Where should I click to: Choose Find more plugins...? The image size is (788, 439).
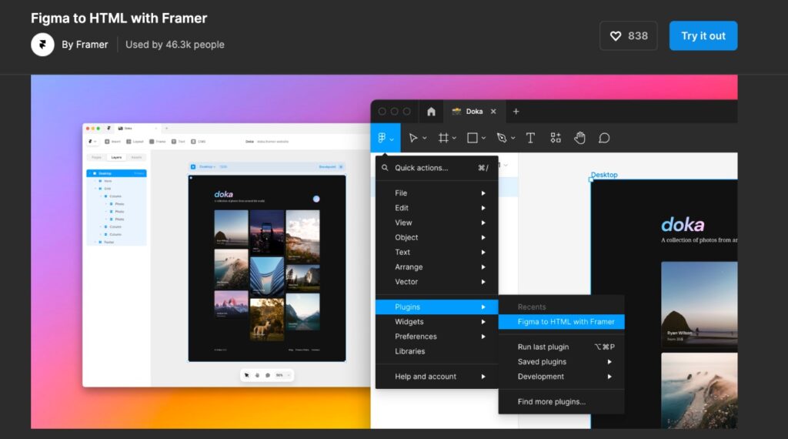pyautogui.click(x=561, y=402)
